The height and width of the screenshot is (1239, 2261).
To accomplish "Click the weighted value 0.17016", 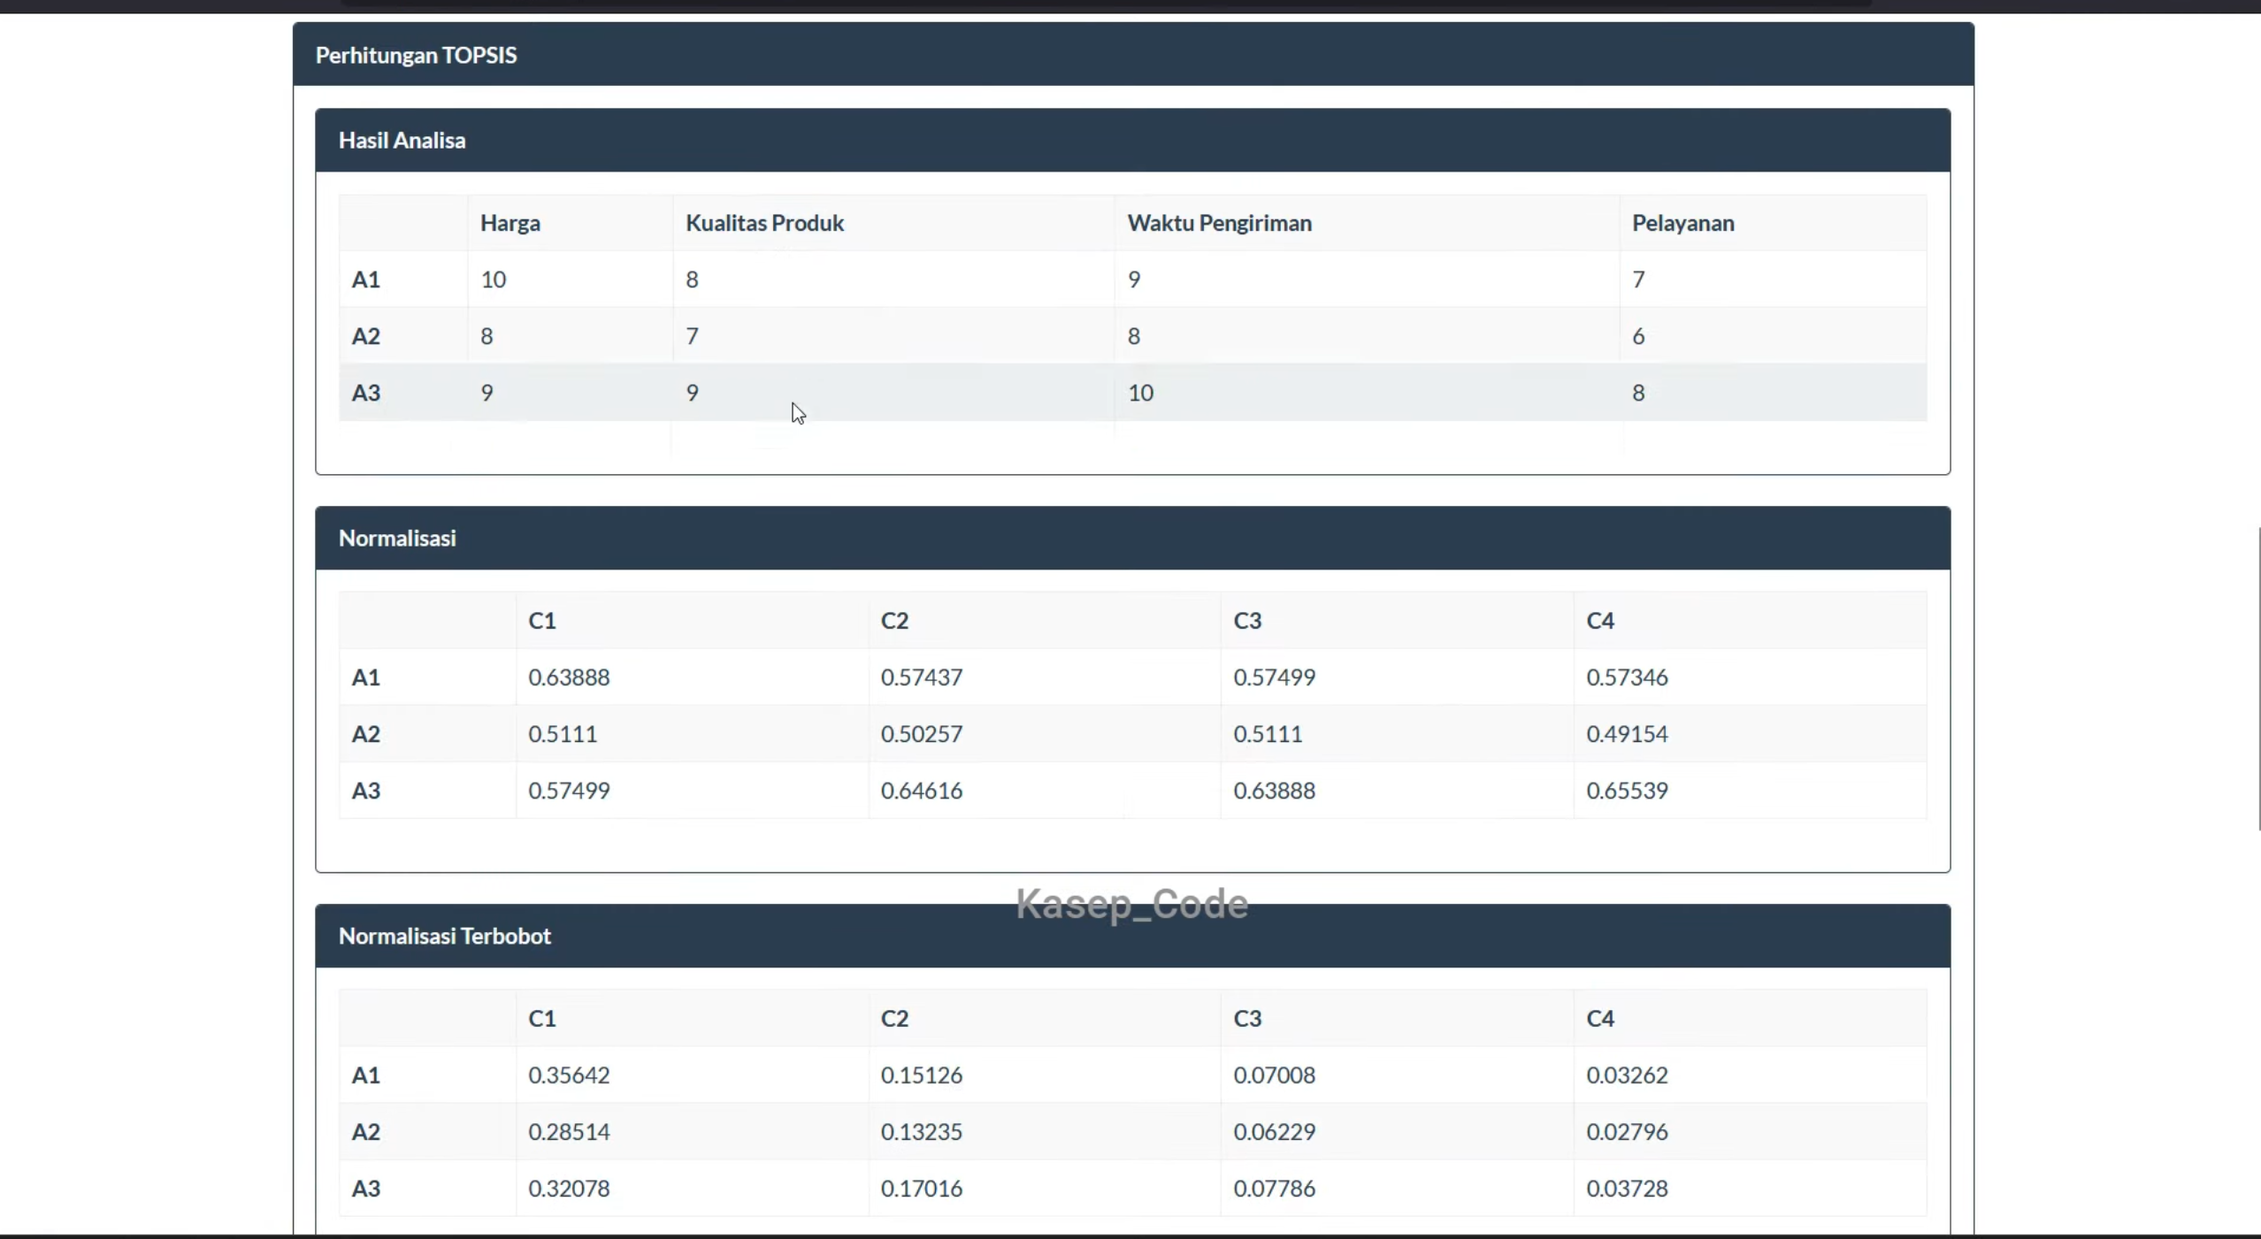I will (921, 1189).
